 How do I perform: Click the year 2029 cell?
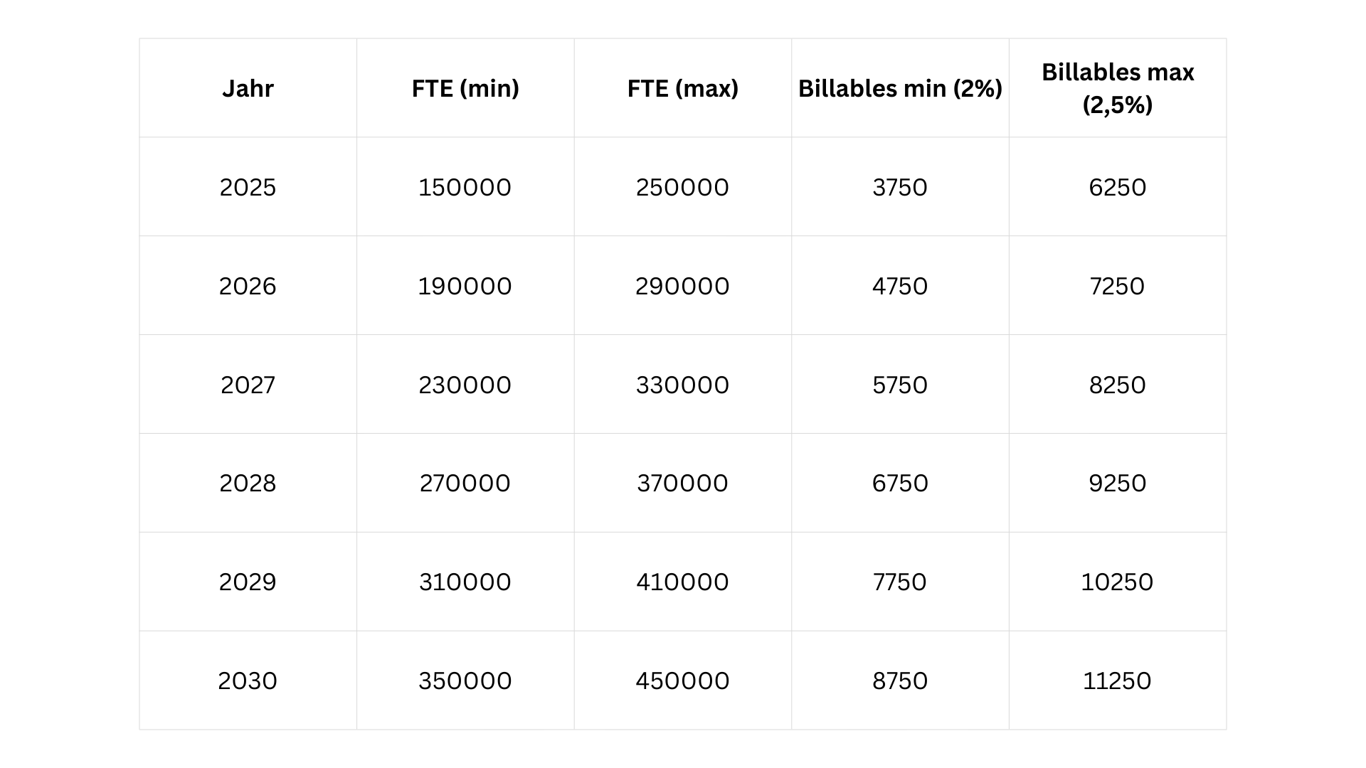pos(248,582)
